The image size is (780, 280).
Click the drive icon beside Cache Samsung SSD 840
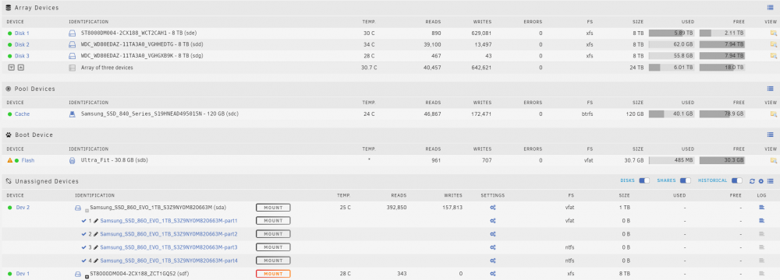72,114
